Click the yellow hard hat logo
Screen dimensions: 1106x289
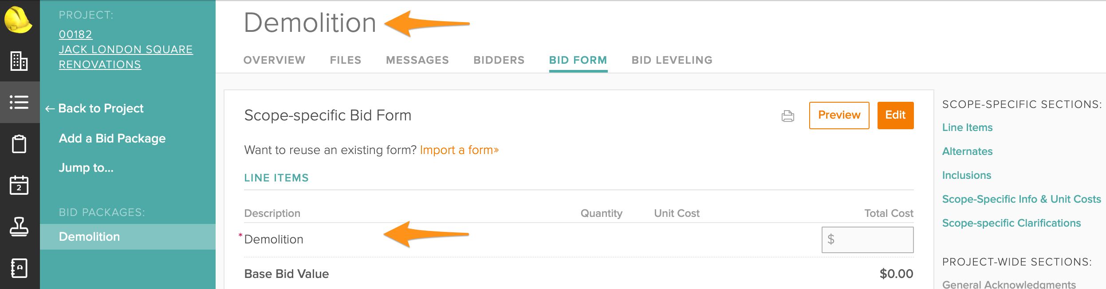(x=18, y=19)
